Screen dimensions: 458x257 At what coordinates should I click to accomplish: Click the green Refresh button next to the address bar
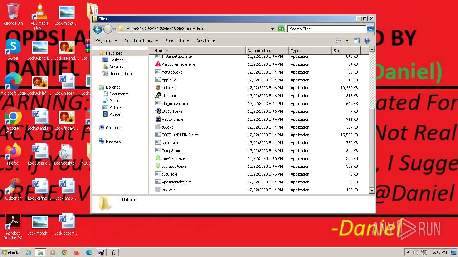point(281,29)
